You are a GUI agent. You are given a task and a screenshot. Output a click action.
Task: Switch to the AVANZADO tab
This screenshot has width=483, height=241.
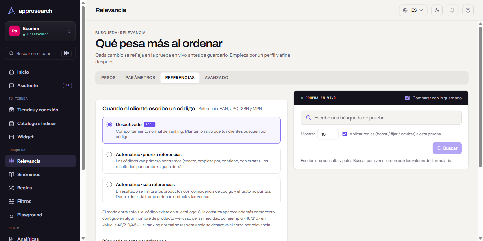click(x=217, y=78)
